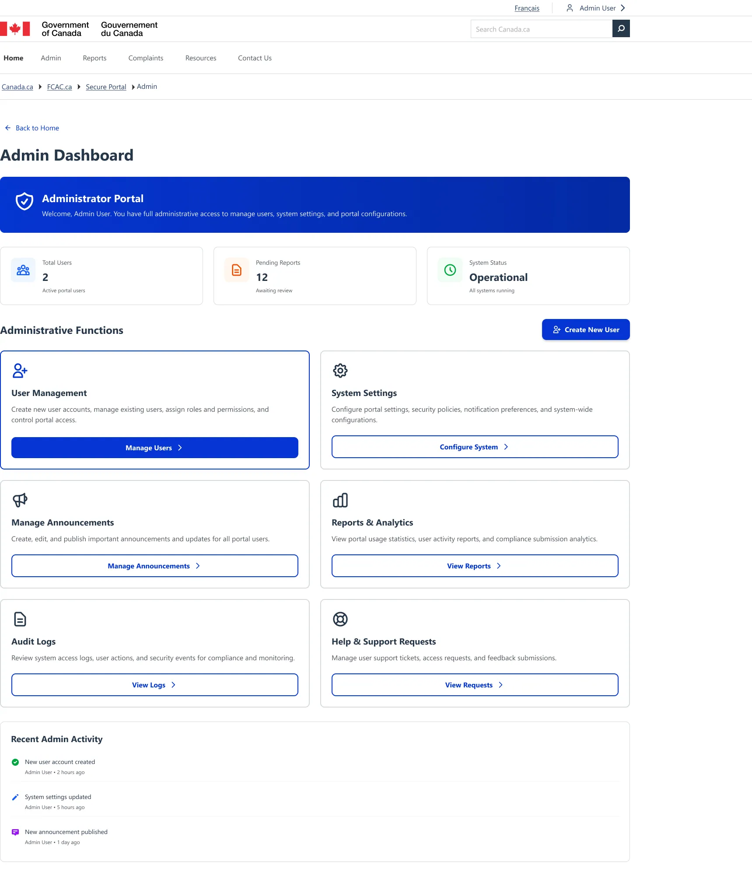Click the Total Users group icon
The image size is (752, 883).
pos(23,270)
